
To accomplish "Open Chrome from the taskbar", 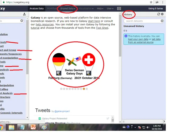I will (2, 127).
